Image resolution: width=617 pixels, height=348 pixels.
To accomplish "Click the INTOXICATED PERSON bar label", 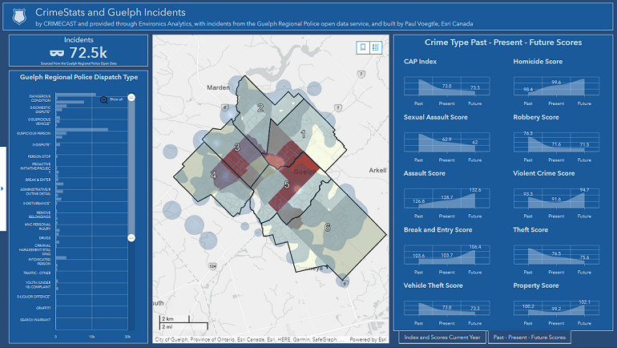I will [x=39, y=261].
